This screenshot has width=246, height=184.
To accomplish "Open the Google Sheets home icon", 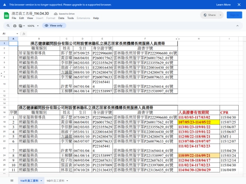I will pos(6,15).
